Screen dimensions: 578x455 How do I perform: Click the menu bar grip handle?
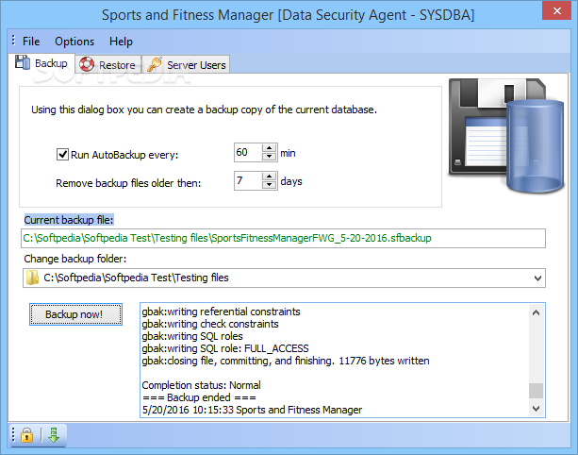click(x=13, y=40)
